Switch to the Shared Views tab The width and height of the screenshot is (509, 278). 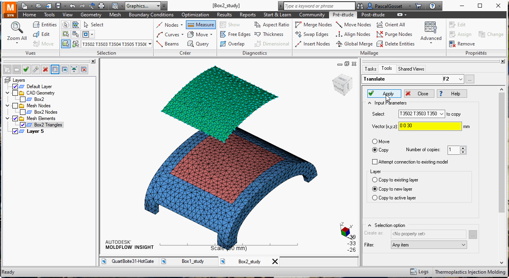410,69
